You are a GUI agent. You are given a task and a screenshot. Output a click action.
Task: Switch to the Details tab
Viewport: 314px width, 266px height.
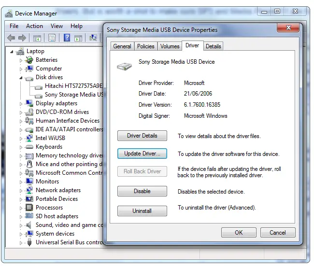pos(214,46)
